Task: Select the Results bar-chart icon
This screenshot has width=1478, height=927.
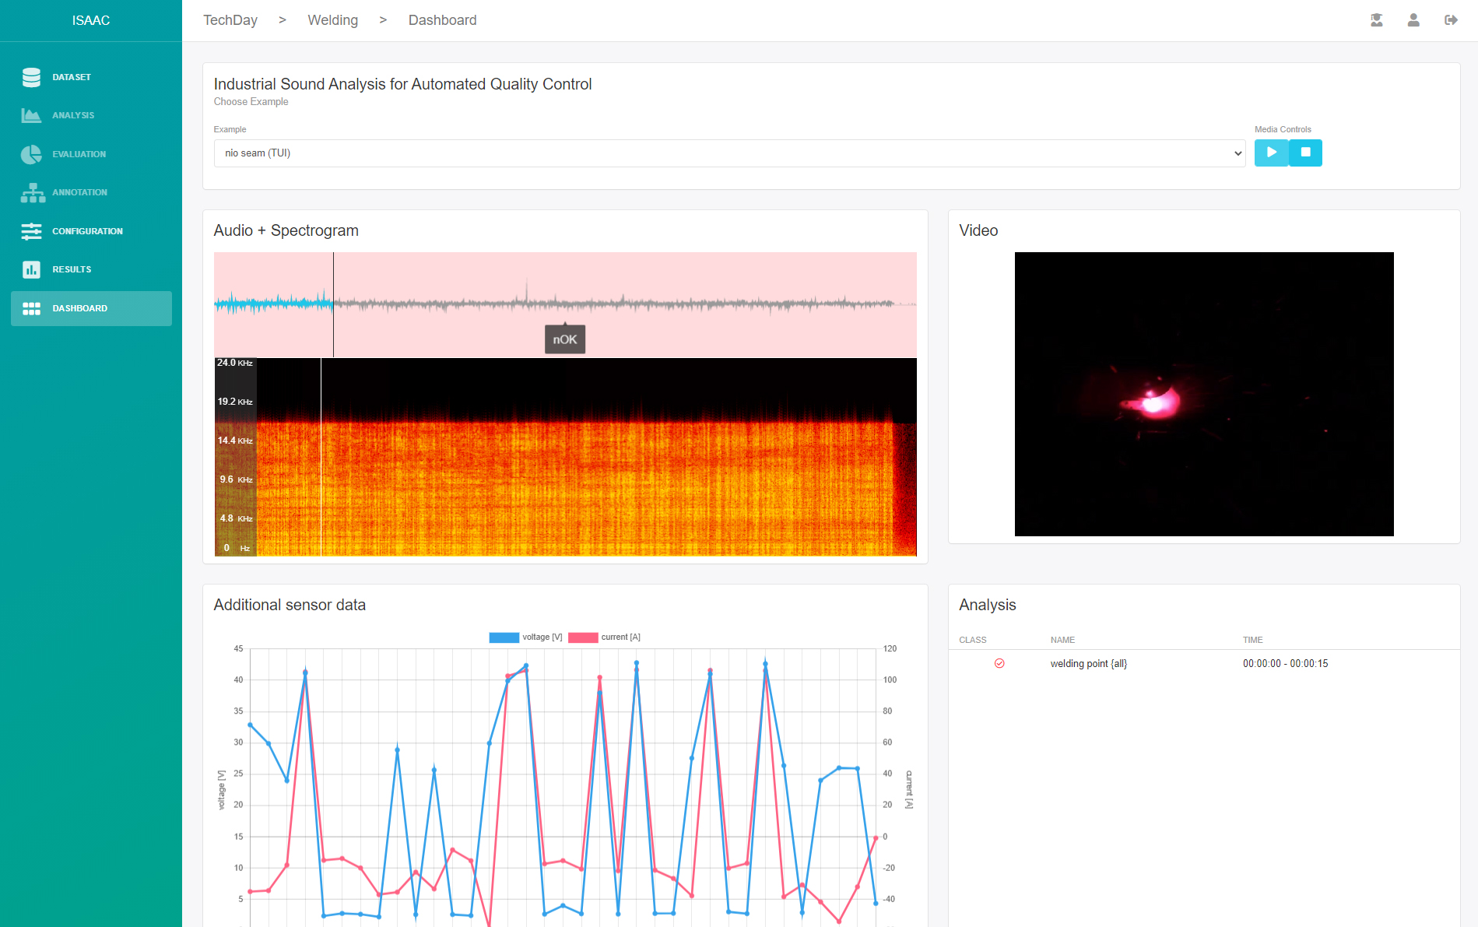Action: tap(31, 269)
